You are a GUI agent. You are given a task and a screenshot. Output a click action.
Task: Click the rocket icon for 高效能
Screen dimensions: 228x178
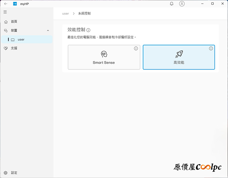pyautogui.click(x=179, y=54)
